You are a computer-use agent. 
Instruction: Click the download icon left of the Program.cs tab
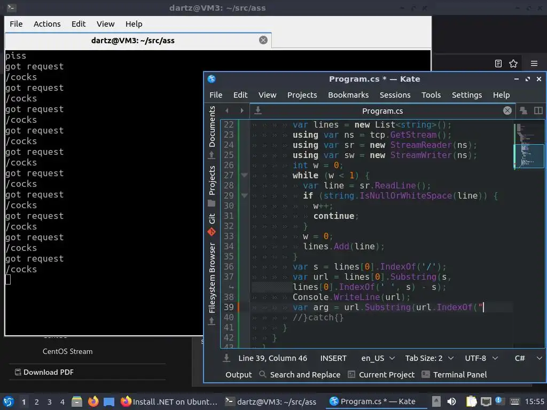(258, 110)
